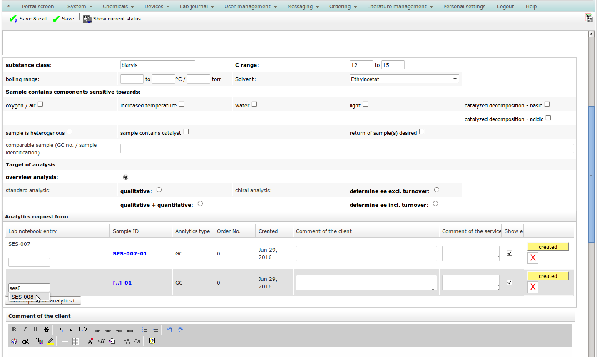
Task: Click the subscript formatting icon
Action: 61,330
